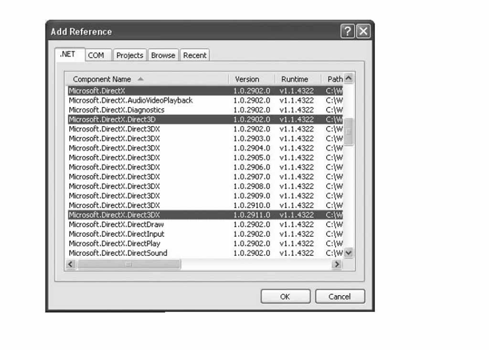Switch to the .NET tab
The width and height of the screenshot is (489, 350).
click(70, 54)
